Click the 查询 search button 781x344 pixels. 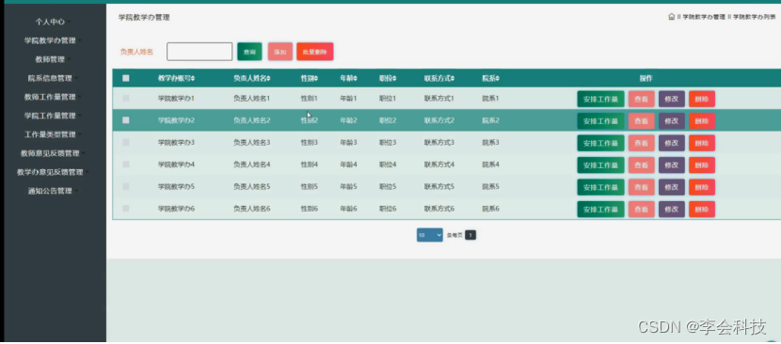pyautogui.click(x=249, y=52)
